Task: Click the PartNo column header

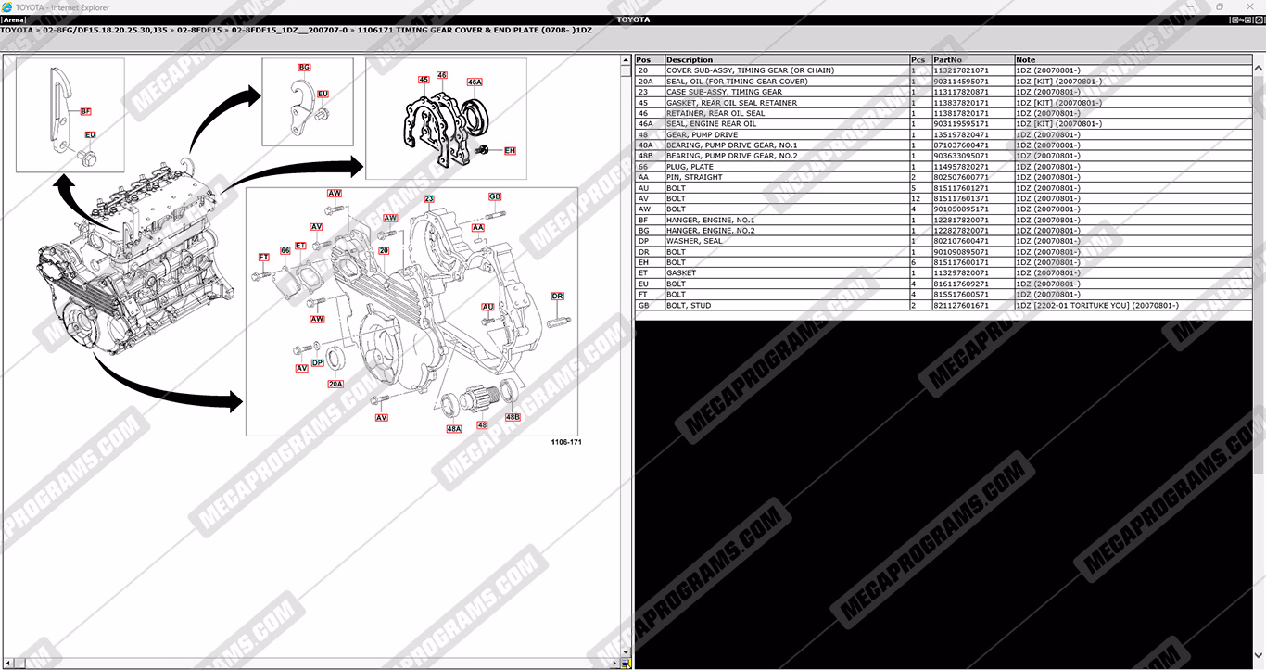Action: tap(949, 60)
